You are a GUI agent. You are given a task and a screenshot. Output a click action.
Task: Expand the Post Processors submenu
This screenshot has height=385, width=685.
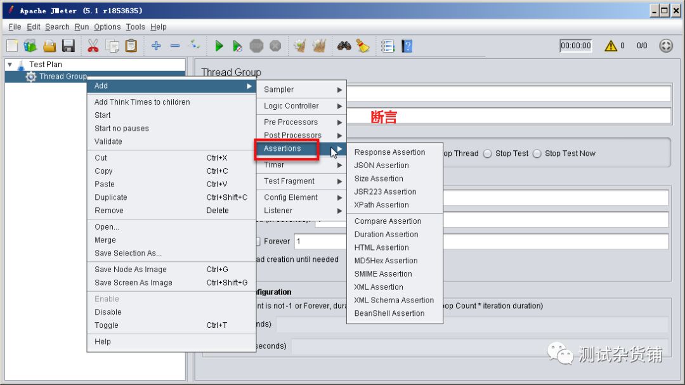click(x=302, y=135)
